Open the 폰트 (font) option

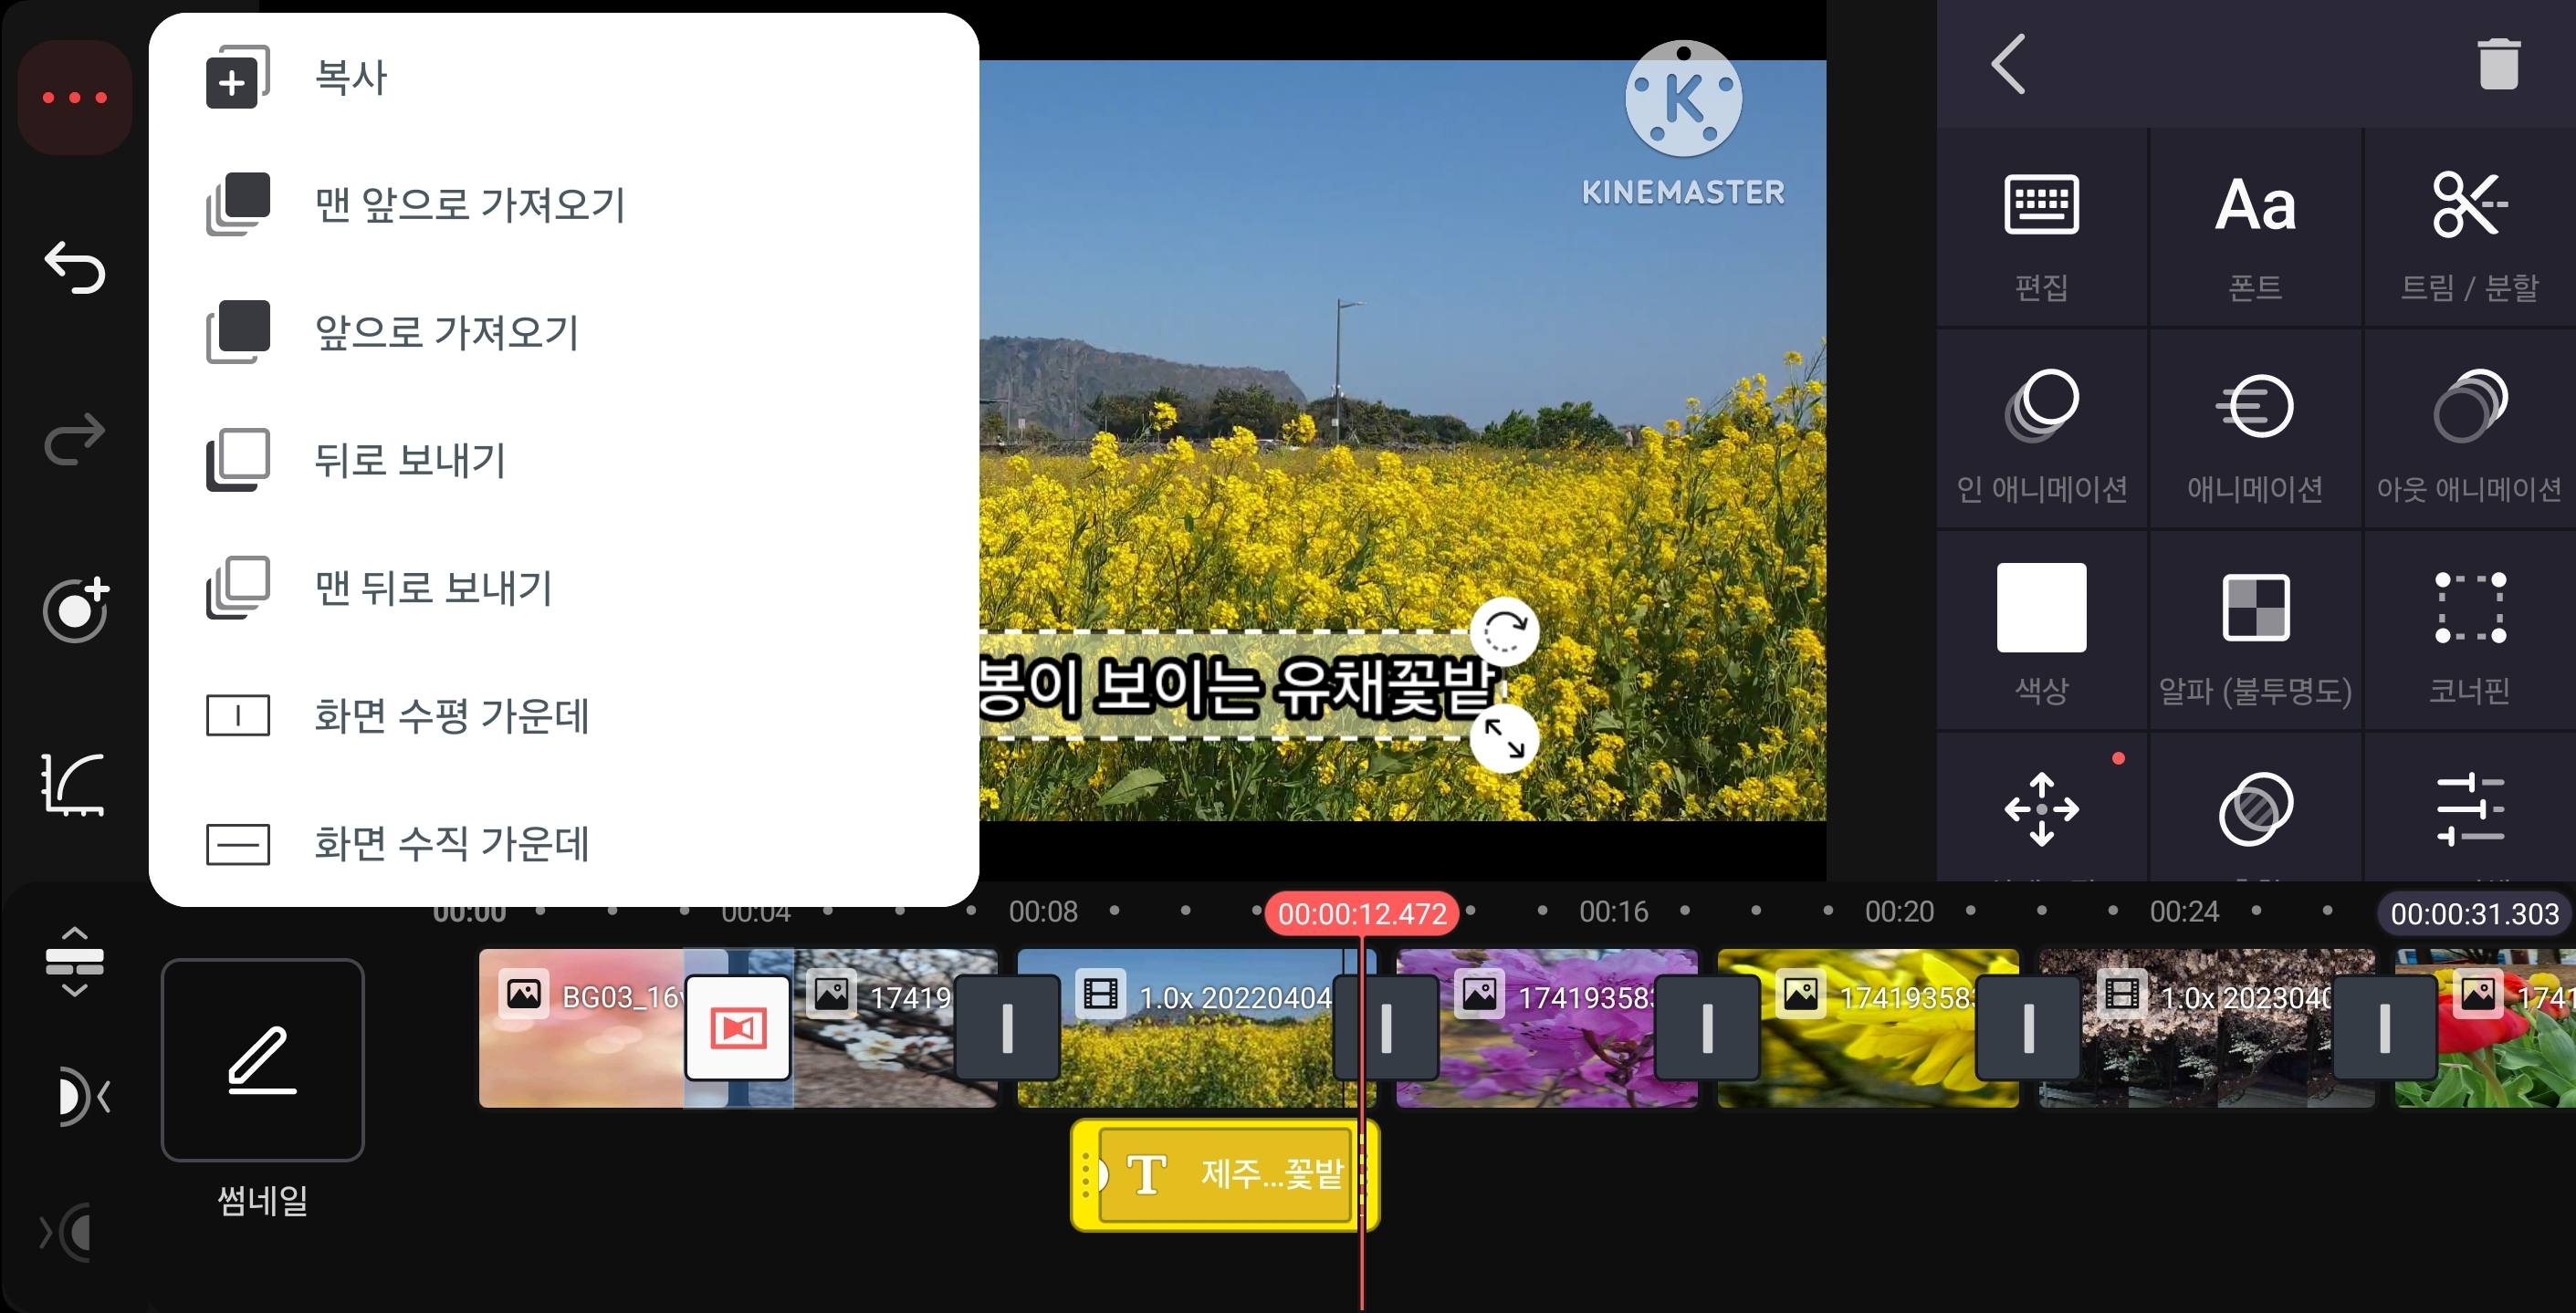[2255, 230]
